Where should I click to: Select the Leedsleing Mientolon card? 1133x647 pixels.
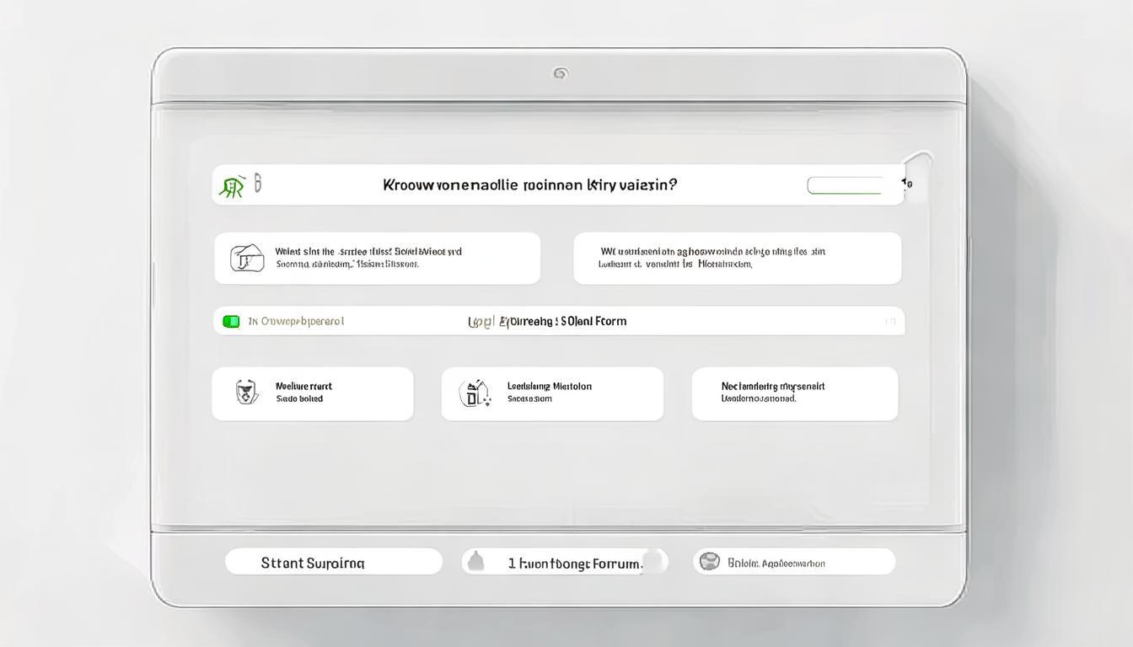(x=552, y=393)
